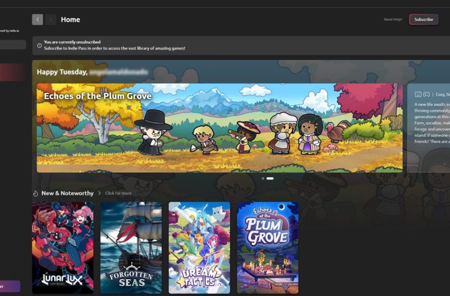The height and width of the screenshot is (296, 450).
Task: Open the LunarLux game cover
Action: point(63,247)
